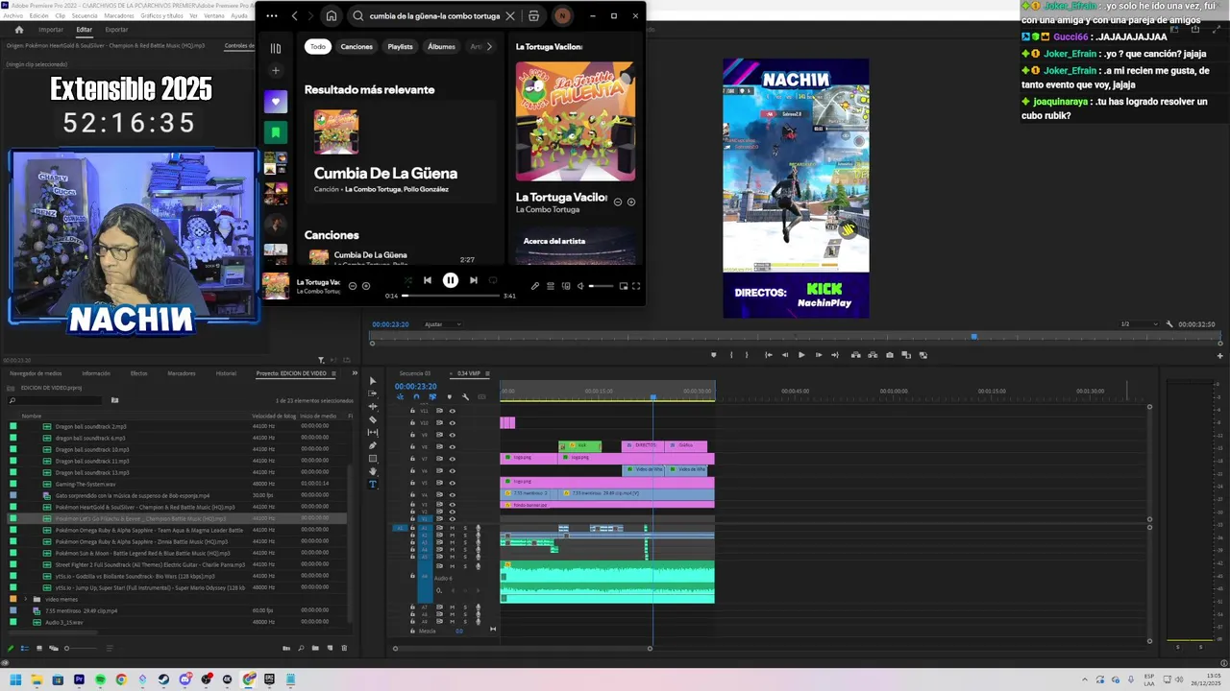Open the Archivo menu
The width and height of the screenshot is (1230, 691).
point(12,16)
